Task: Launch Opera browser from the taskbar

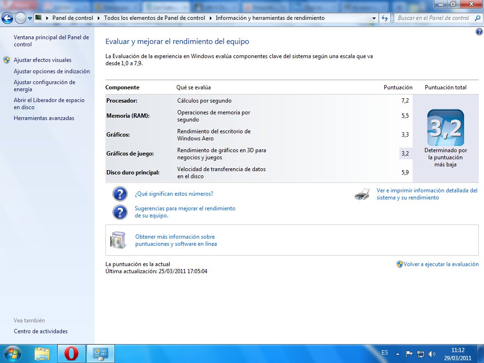Action: (x=71, y=354)
